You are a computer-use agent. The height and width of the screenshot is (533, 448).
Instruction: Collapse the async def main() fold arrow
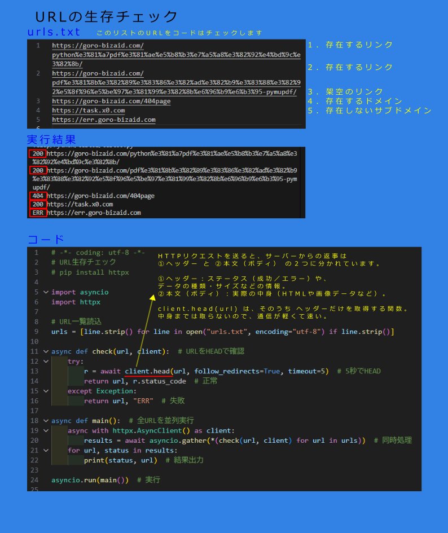[46, 421]
